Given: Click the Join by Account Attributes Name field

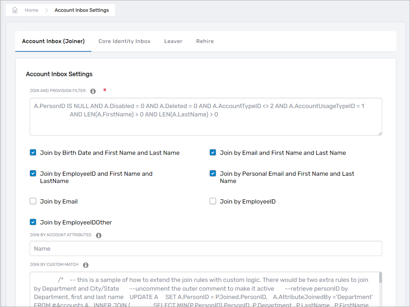Looking at the screenshot, I should tap(206, 248).
